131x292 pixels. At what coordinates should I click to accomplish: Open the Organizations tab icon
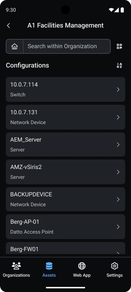click(16, 266)
